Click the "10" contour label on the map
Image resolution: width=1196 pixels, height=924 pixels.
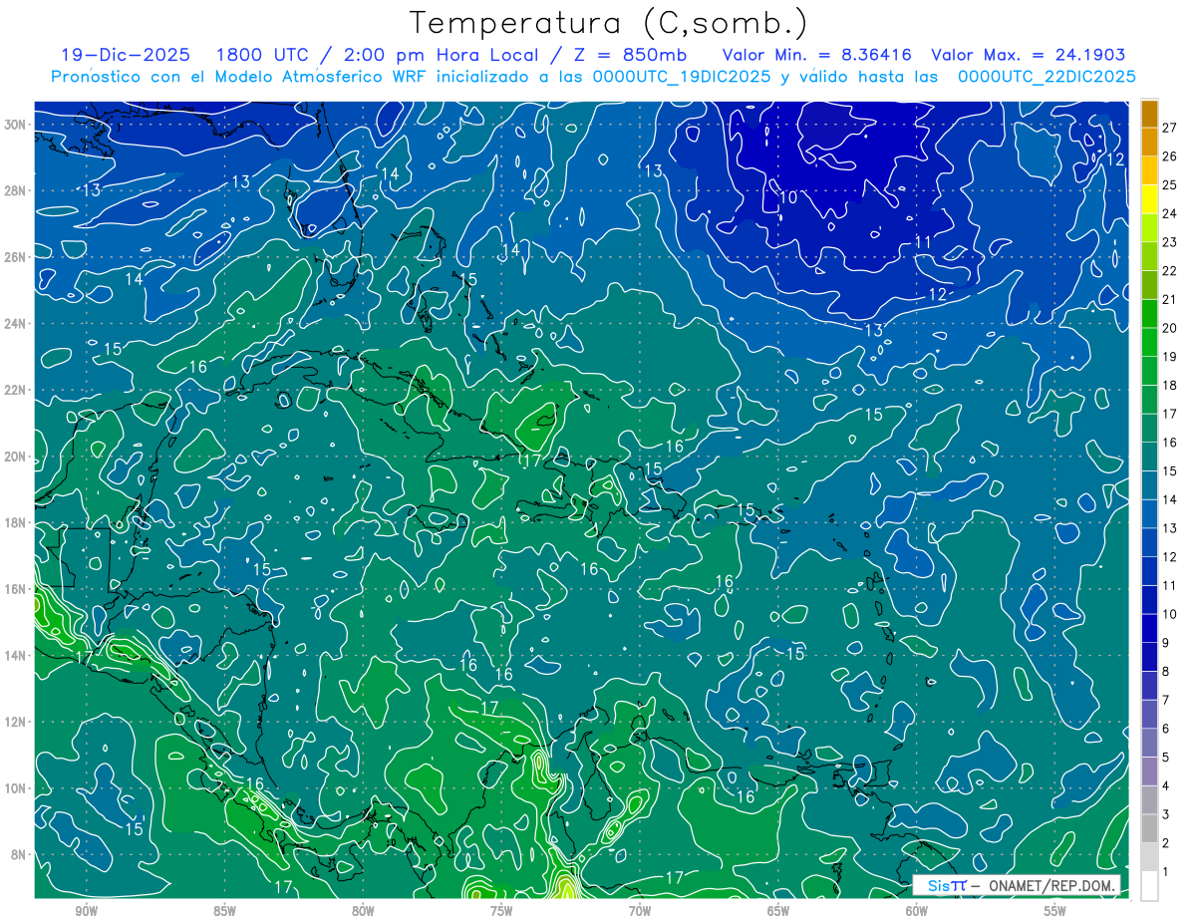[788, 197]
